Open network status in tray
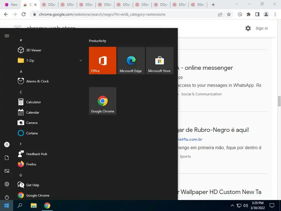281x211 pixels. (x=239, y=206)
